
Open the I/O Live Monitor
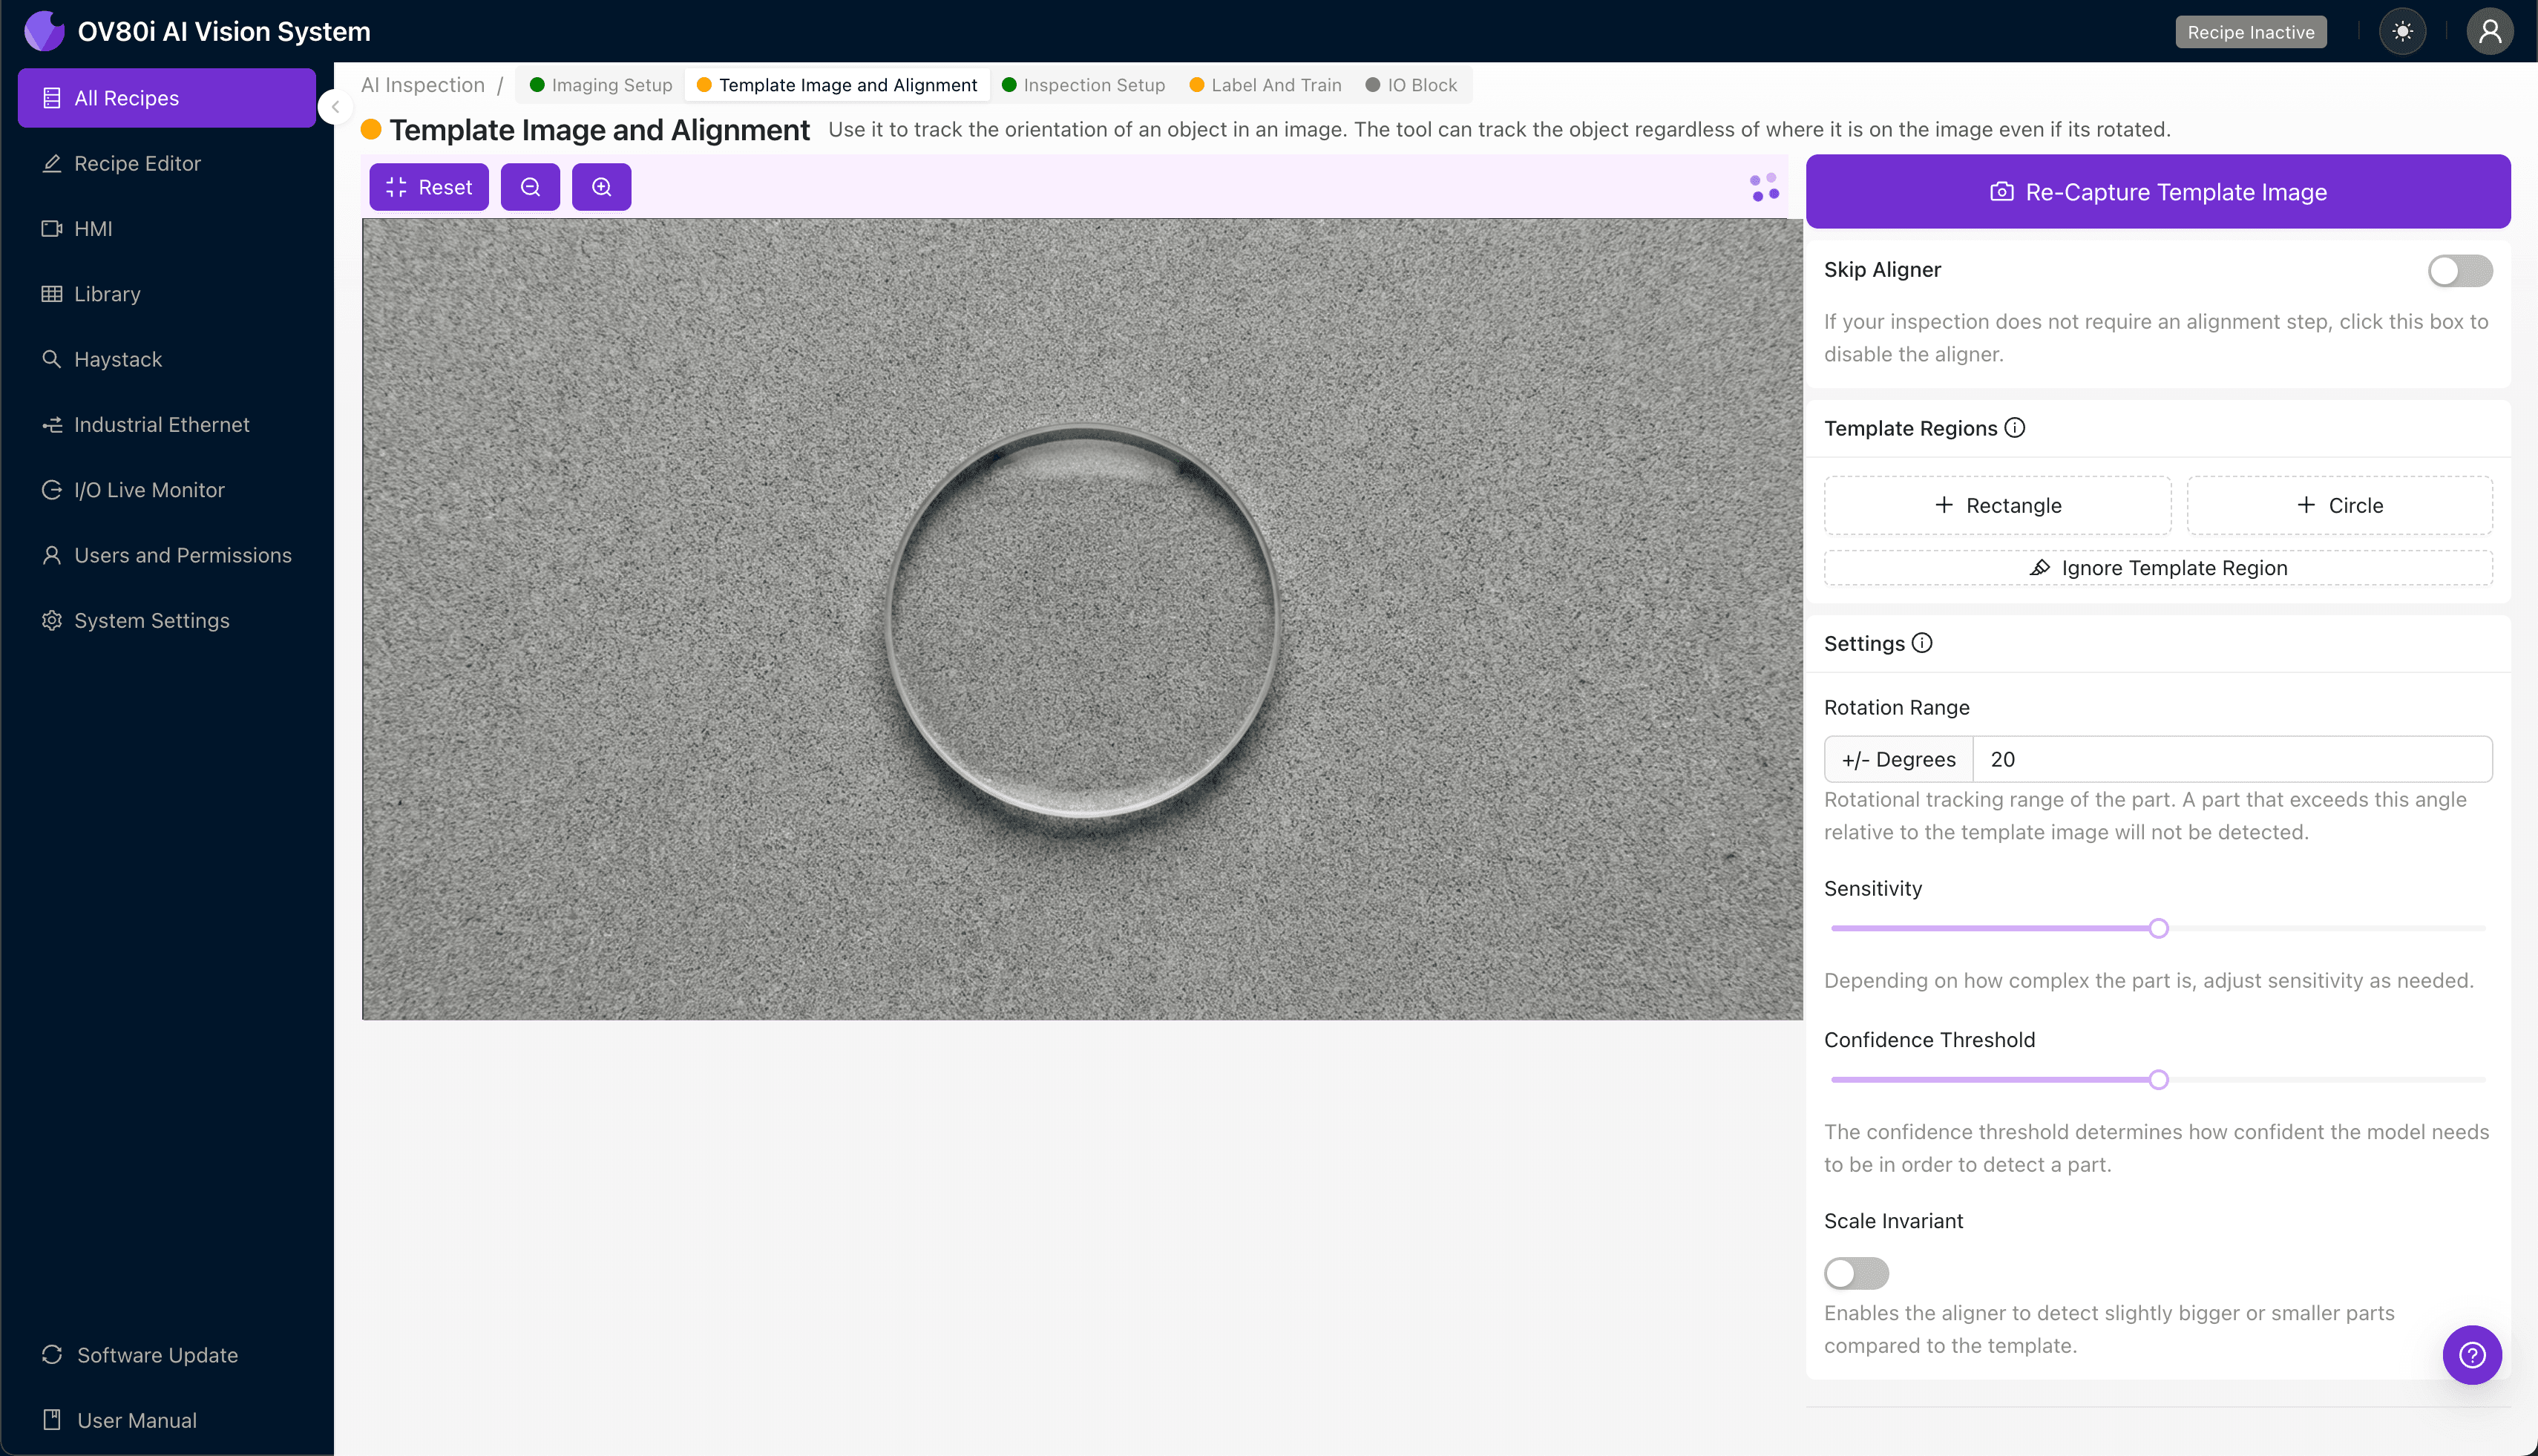[x=149, y=489]
